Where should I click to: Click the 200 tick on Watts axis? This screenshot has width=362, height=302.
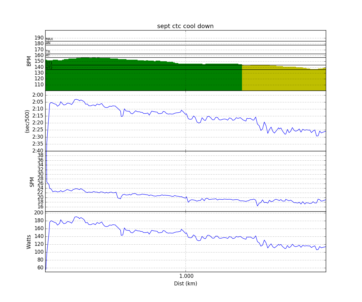[x=39, y=213]
